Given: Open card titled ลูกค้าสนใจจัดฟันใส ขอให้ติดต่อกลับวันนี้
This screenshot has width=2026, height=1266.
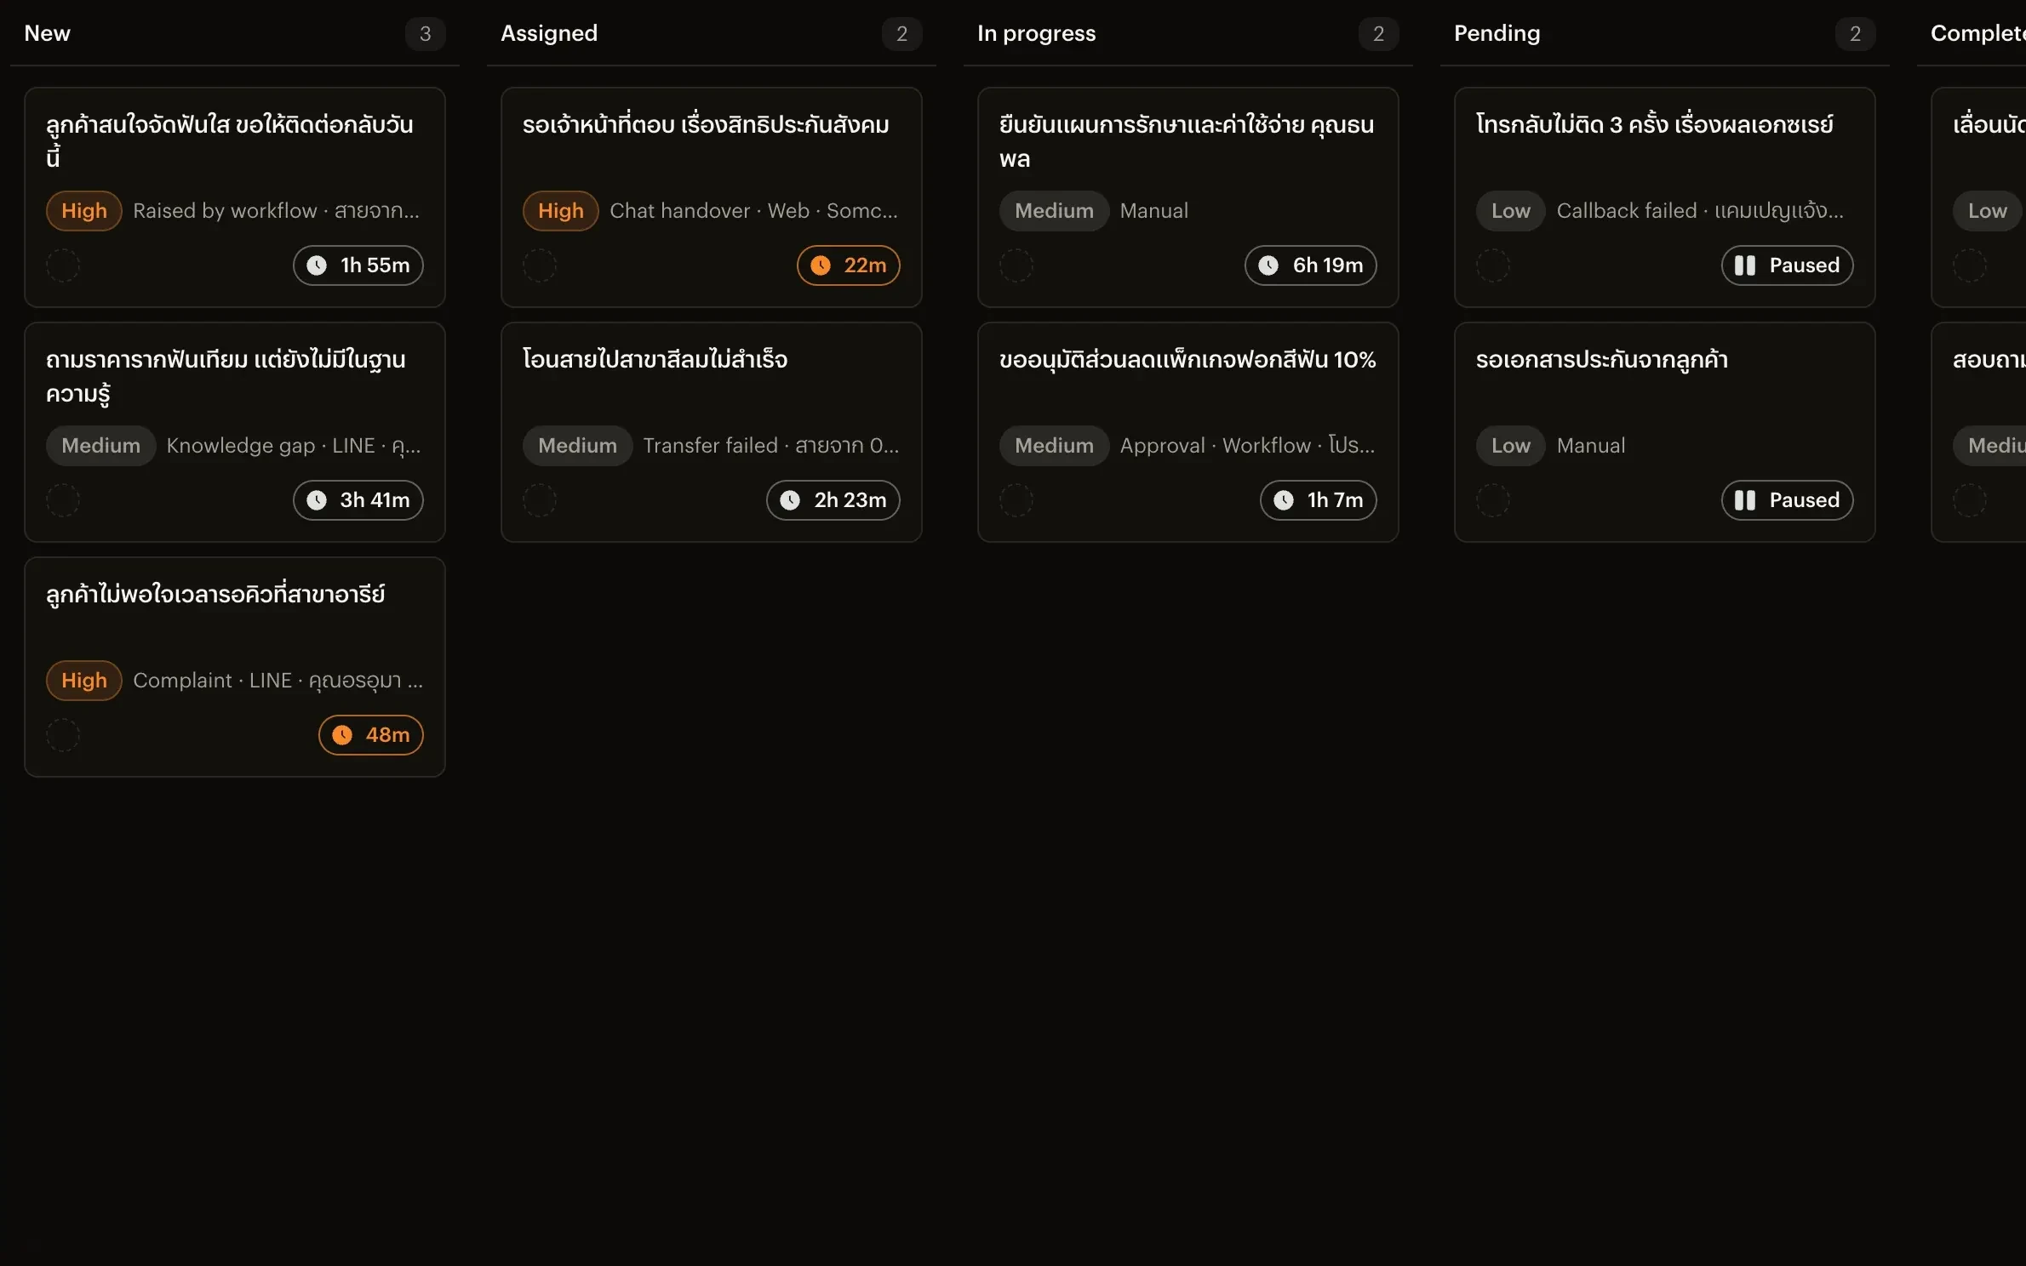Looking at the screenshot, I should (x=235, y=197).
